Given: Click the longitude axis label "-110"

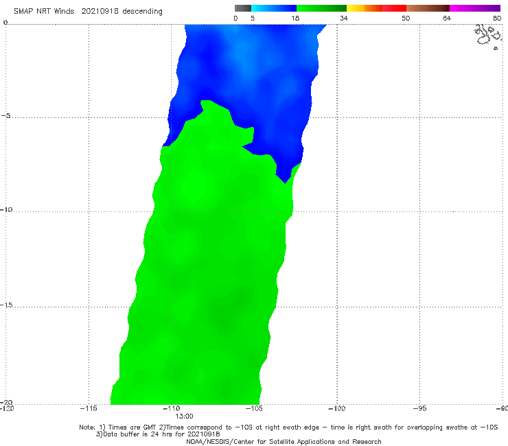Looking at the screenshot, I should point(172,408).
